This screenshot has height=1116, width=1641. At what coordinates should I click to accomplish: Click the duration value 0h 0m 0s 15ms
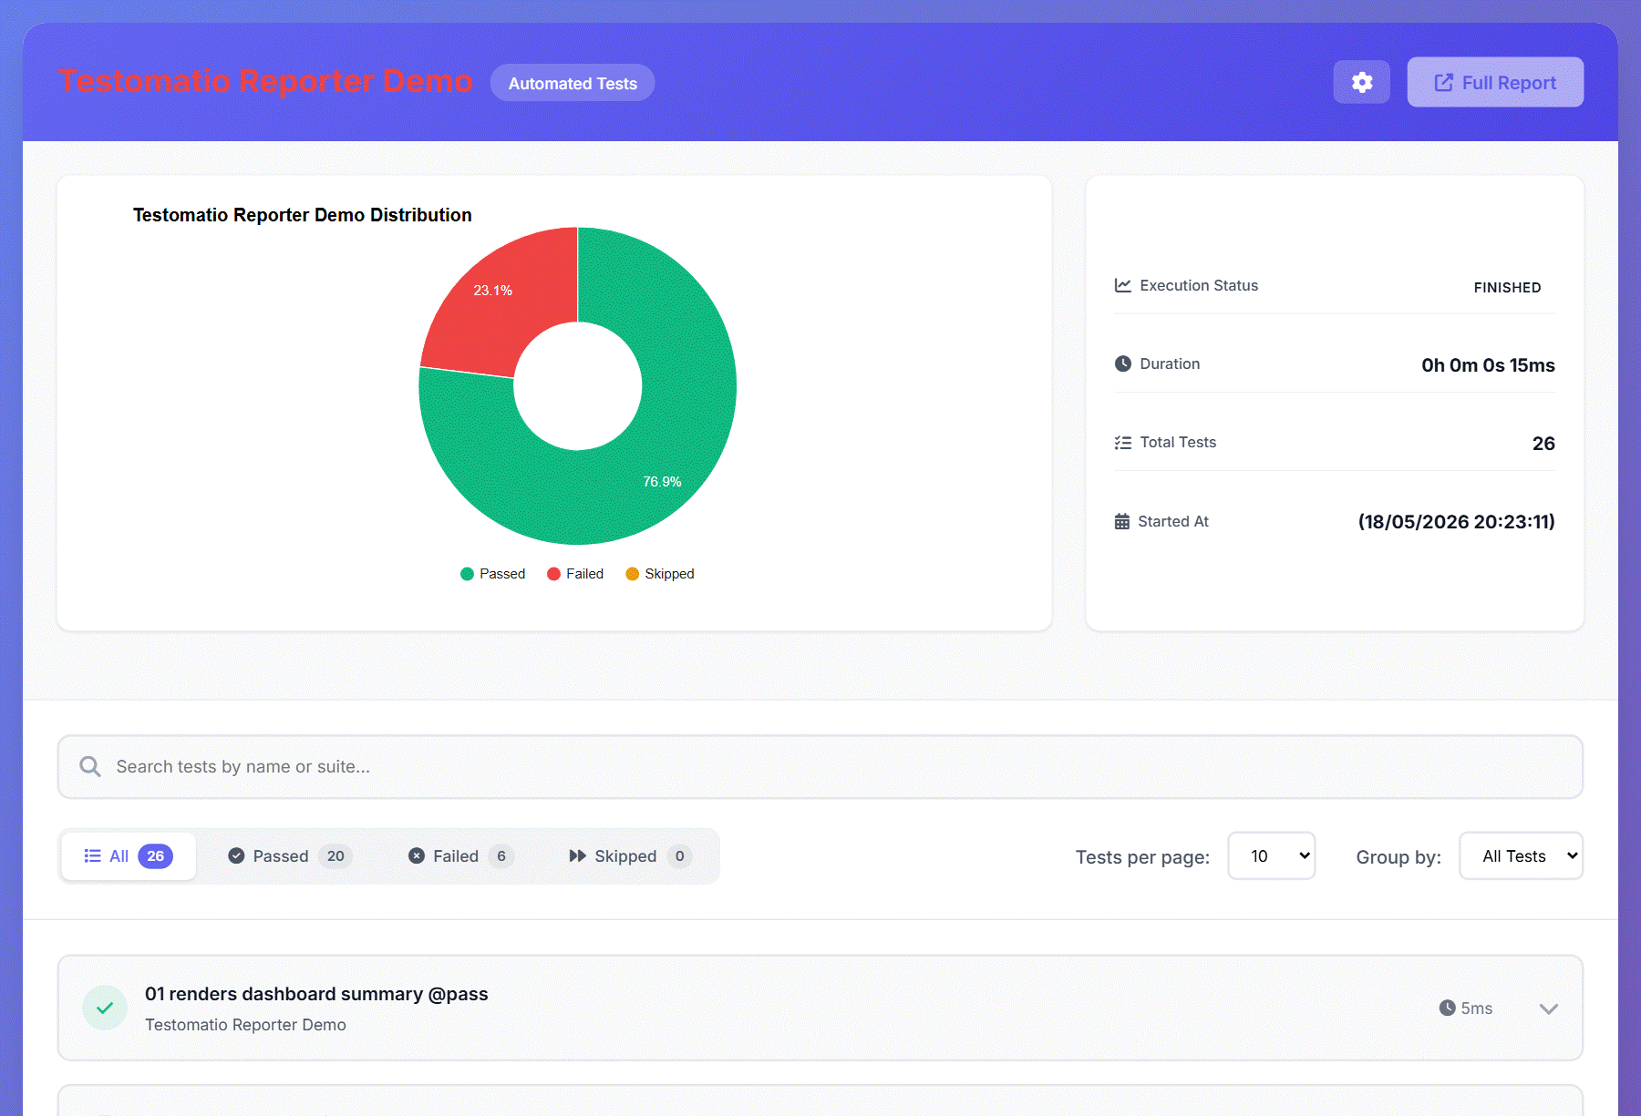coord(1488,365)
